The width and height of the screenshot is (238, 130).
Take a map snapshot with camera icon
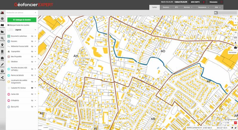coord(235,47)
